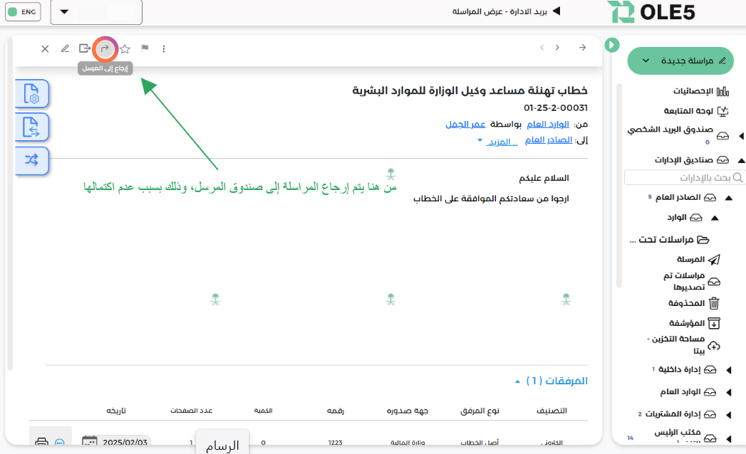This screenshot has height=454, width=746.
Task: Click the export/transfer icon in toolbar
Action: pos(85,48)
